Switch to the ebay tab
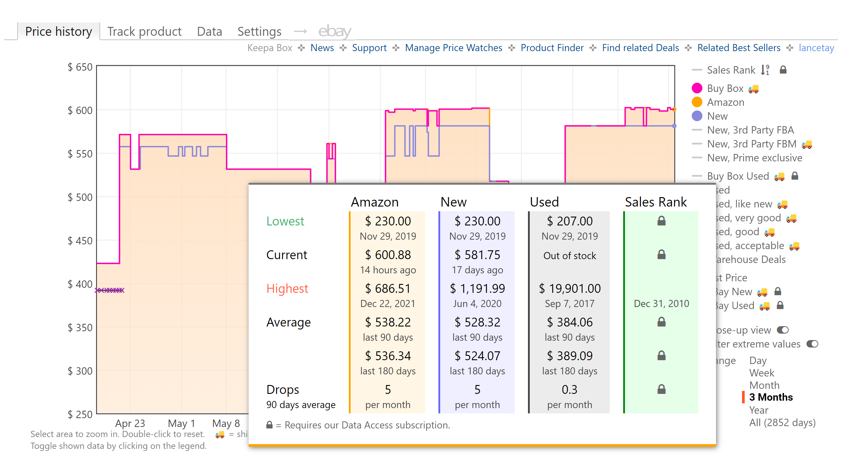This screenshot has height=458, width=857. click(334, 31)
